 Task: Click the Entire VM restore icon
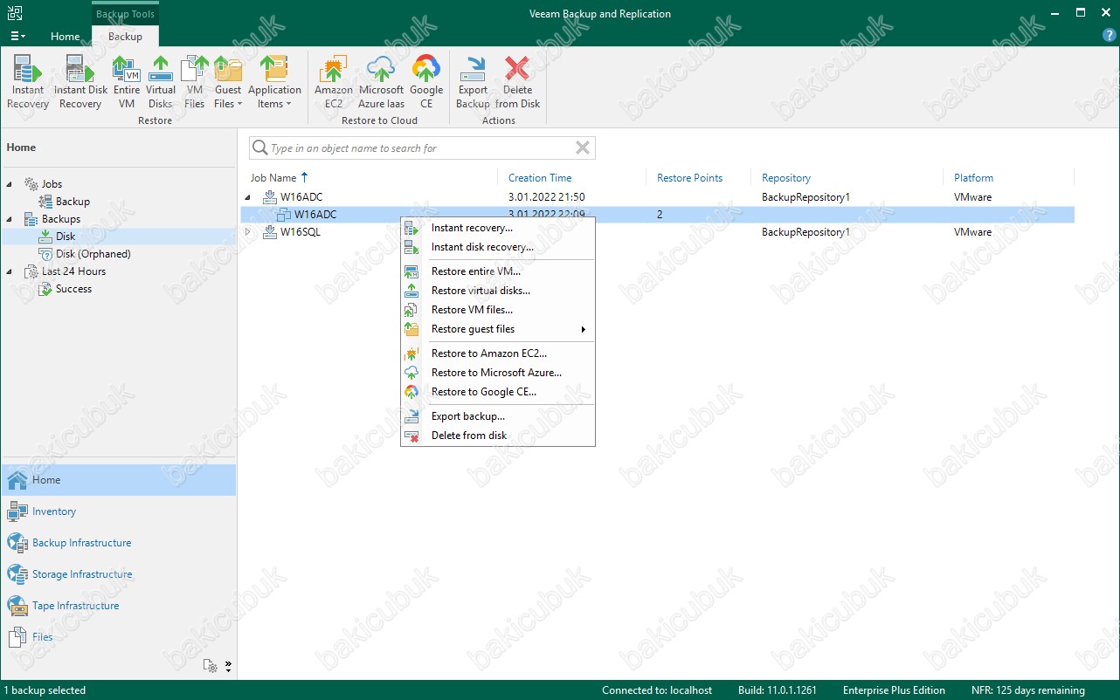[x=127, y=82]
